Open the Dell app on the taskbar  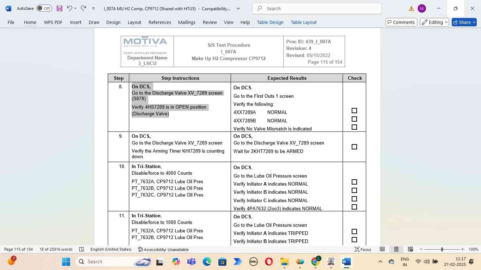(x=253, y=262)
